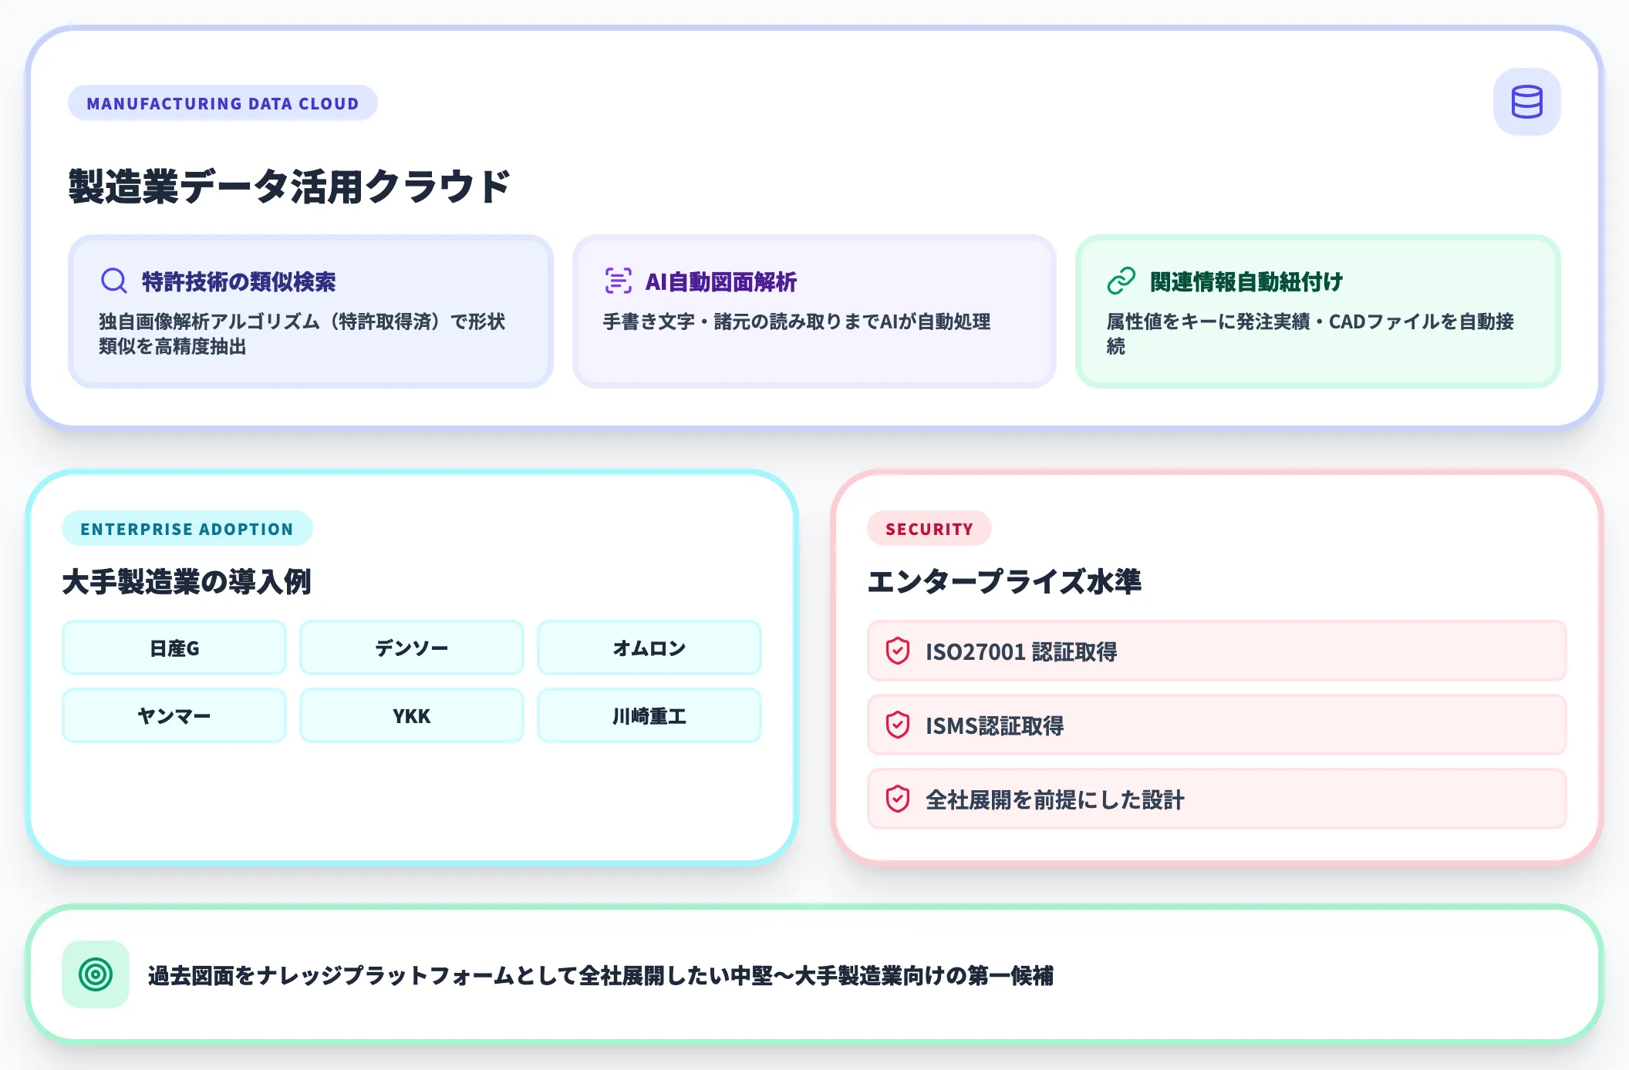Expand the AI自動図面解析 feature card
This screenshot has height=1070, width=1629.
point(813,310)
